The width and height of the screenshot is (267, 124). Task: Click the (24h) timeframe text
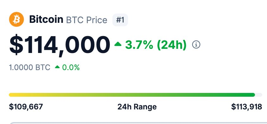[x=172, y=45]
